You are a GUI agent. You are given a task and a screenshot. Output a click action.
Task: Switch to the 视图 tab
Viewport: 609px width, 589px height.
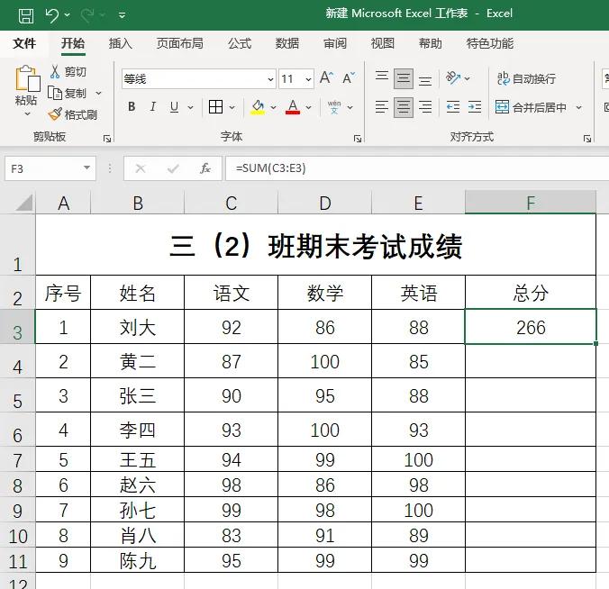tap(383, 43)
